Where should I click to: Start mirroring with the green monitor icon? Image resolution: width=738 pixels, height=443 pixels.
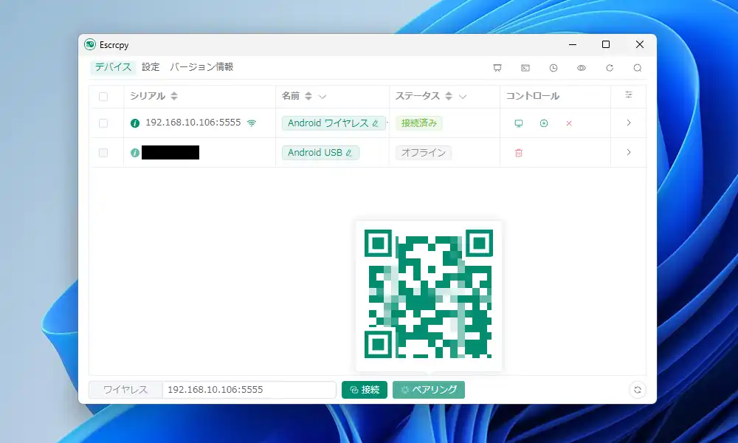(518, 123)
